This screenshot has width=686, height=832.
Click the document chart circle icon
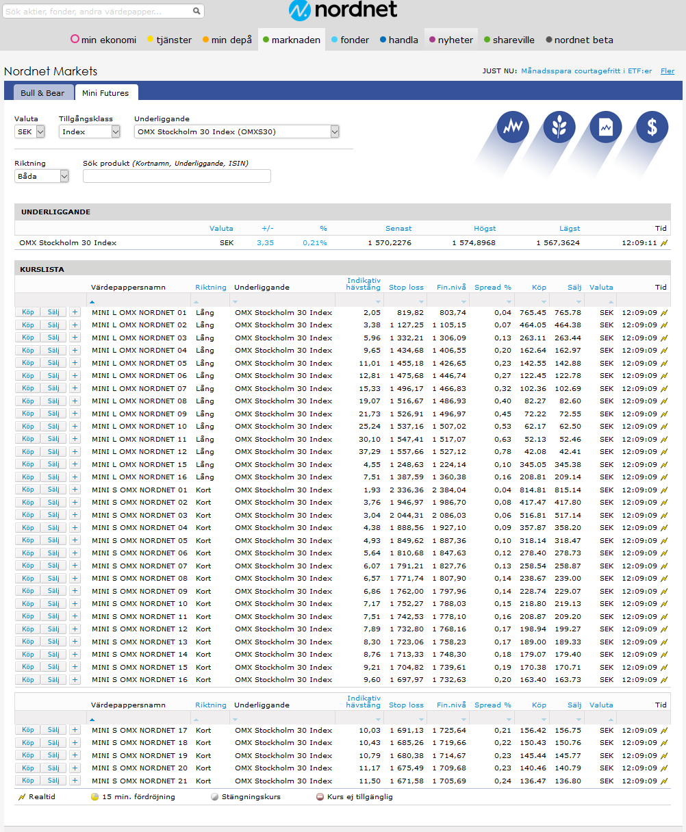coord(606,127)
